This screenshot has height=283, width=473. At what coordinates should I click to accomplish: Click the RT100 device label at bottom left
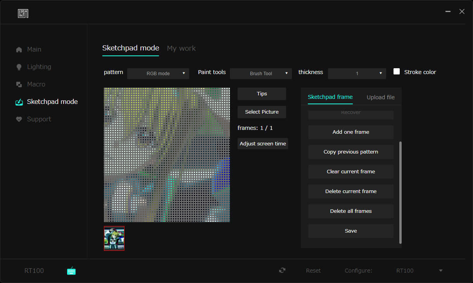(x=34, y=271)
